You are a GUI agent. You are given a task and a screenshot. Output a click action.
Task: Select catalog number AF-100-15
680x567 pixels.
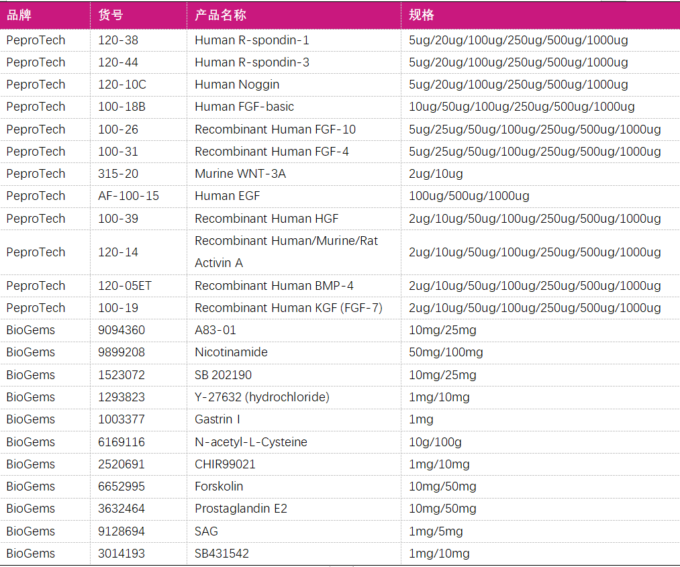click(129, 196)
